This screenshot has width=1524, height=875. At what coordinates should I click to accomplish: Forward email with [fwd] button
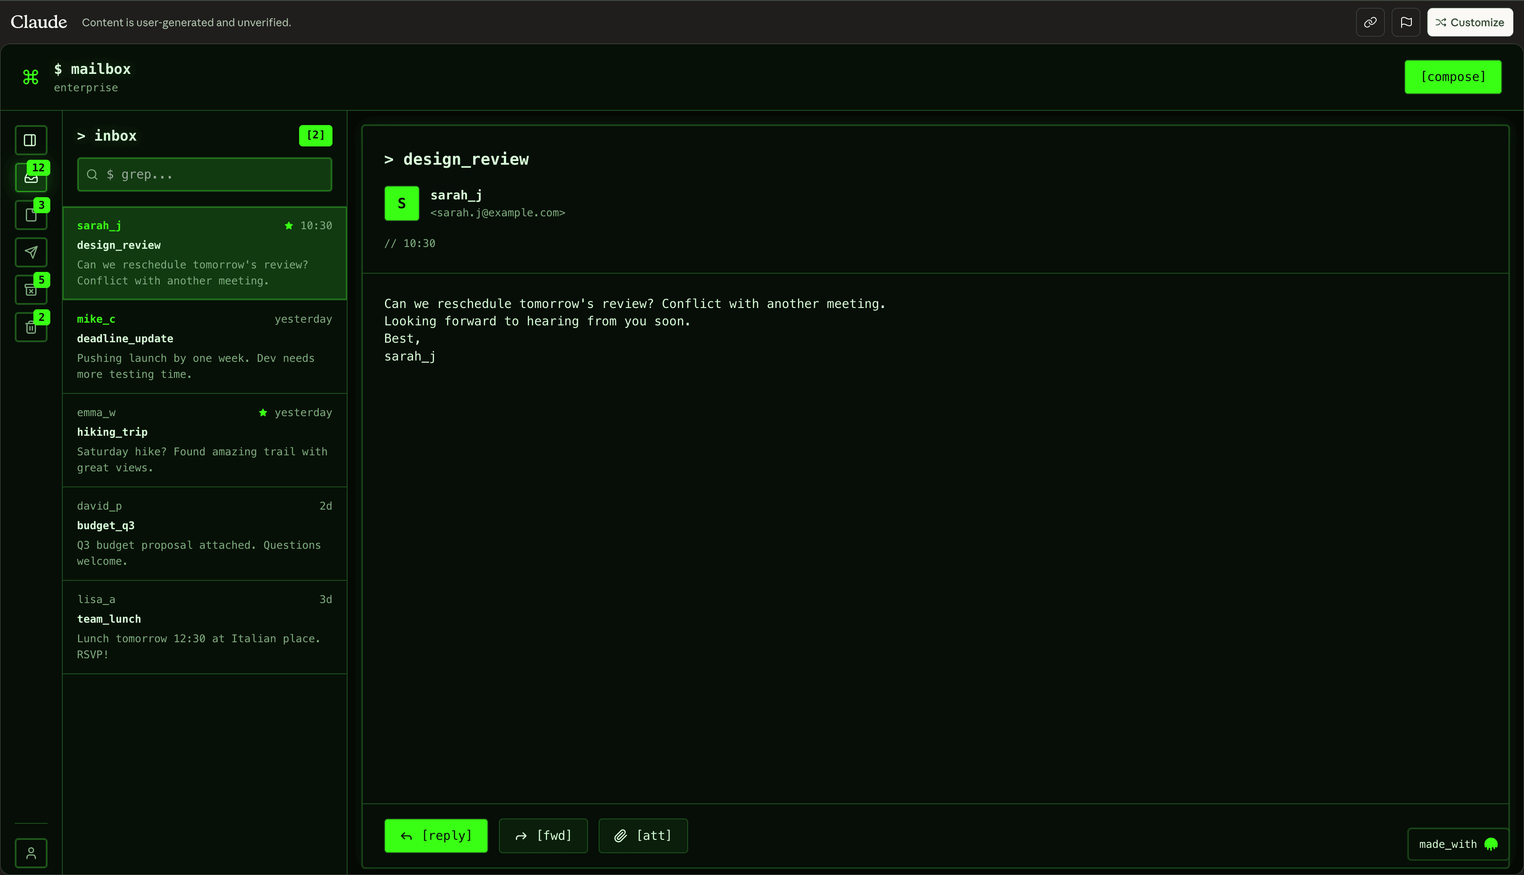click(x=543, y=835)
